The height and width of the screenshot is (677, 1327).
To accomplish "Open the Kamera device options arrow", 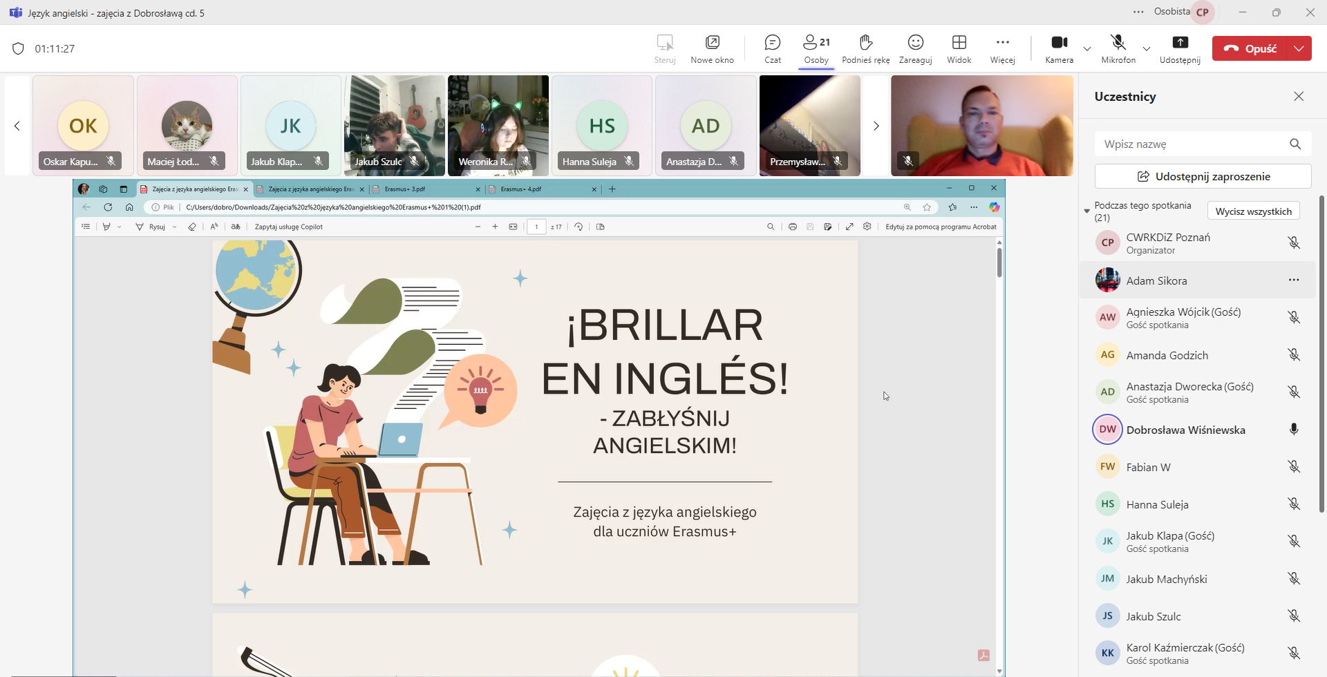I will point(1086,49).
